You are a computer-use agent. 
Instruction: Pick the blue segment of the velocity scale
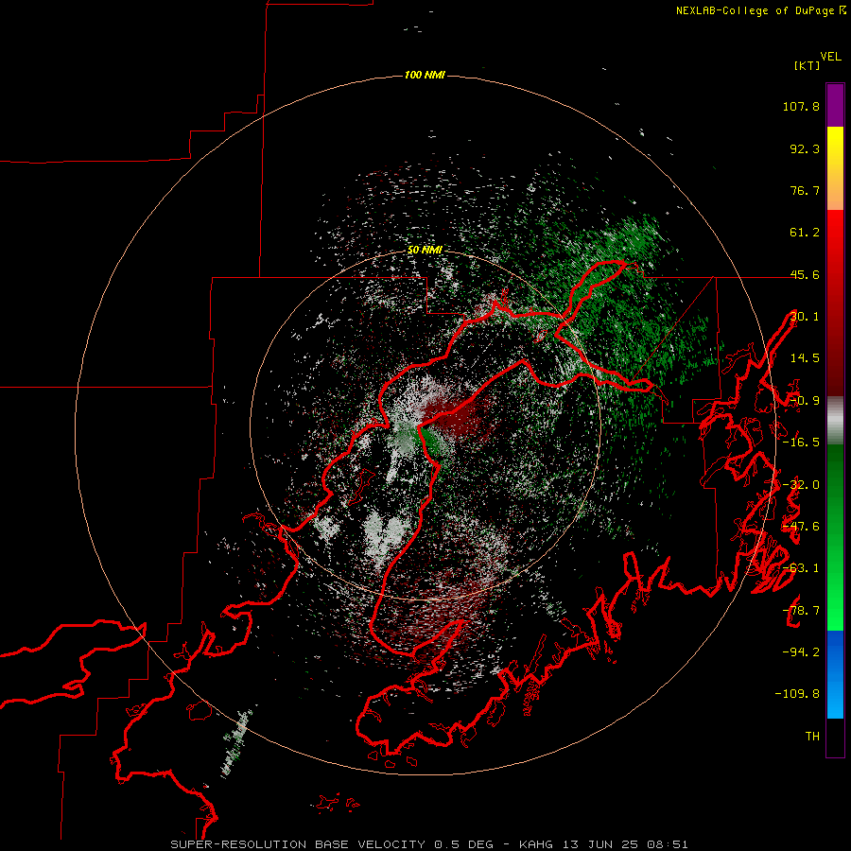pyautogui.click(x=835, y=674)
